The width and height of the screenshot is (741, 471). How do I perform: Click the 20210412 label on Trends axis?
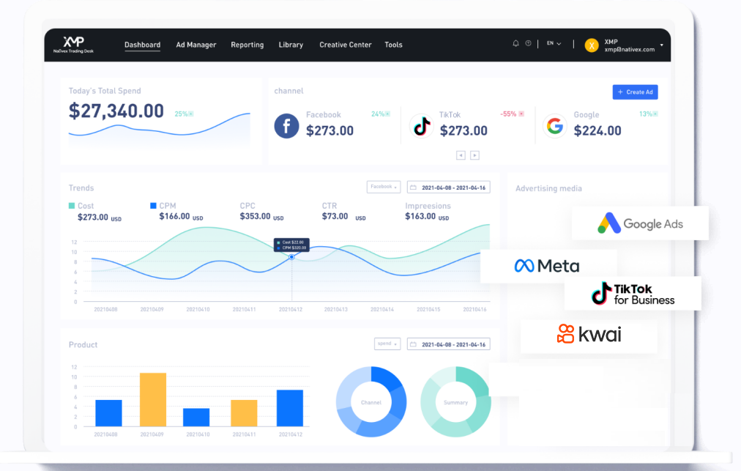point(290,309)
